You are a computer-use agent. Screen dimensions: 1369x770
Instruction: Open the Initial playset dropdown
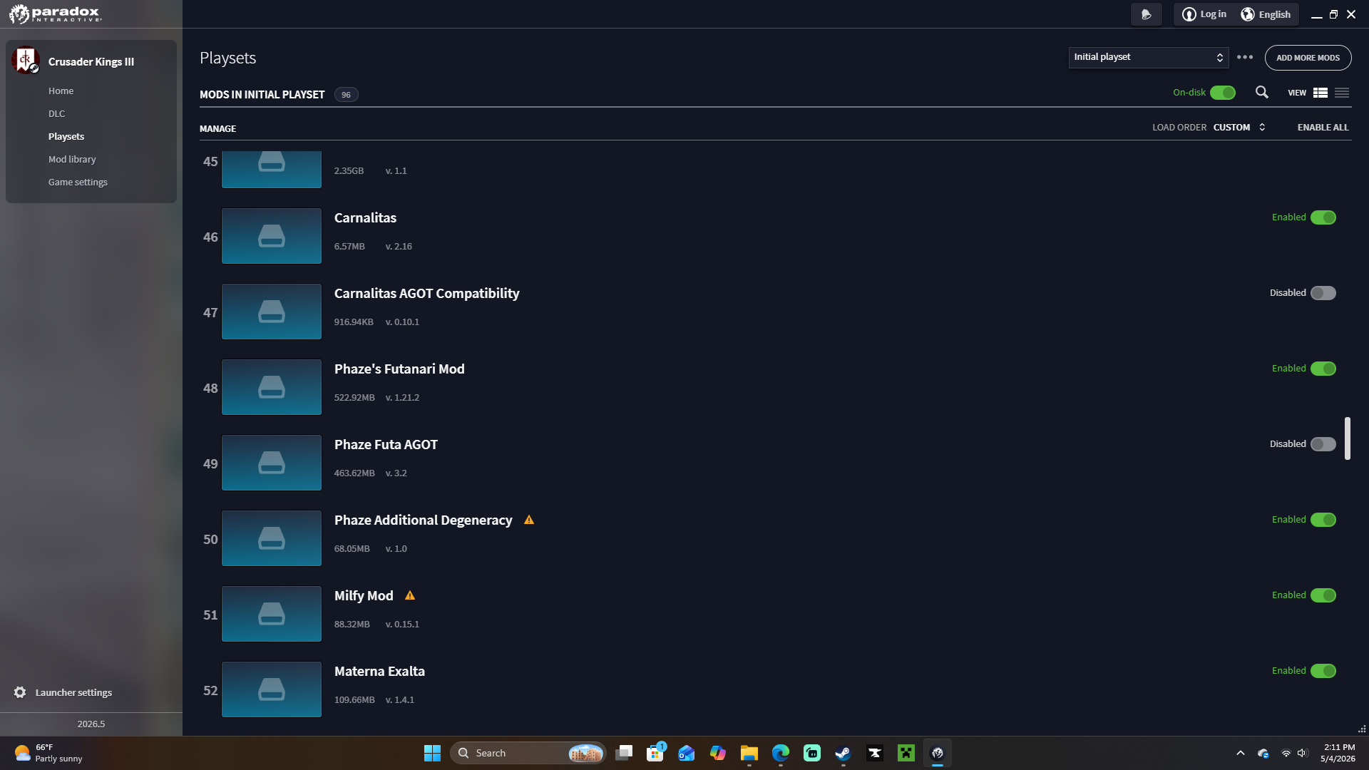click(x=1148, y=57)
